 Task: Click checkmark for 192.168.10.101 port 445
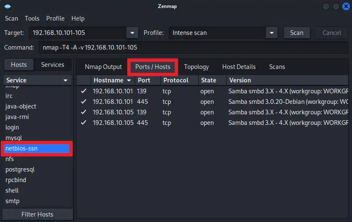[x=84, y=102]
